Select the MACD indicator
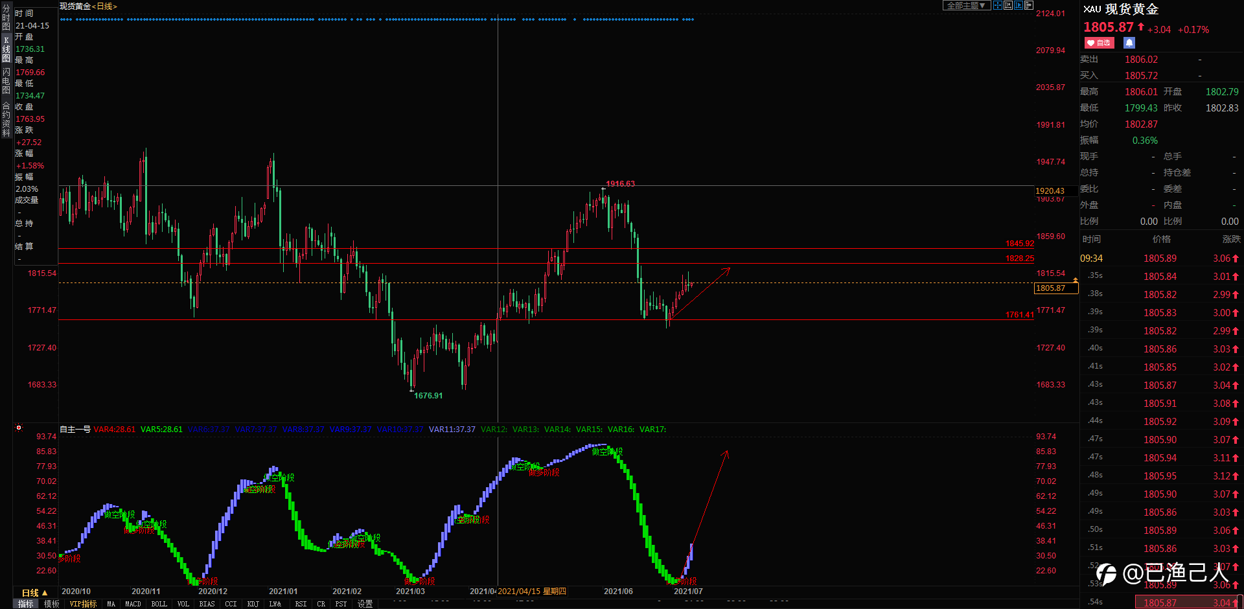The image size is (1244, 609). [133, 604]
